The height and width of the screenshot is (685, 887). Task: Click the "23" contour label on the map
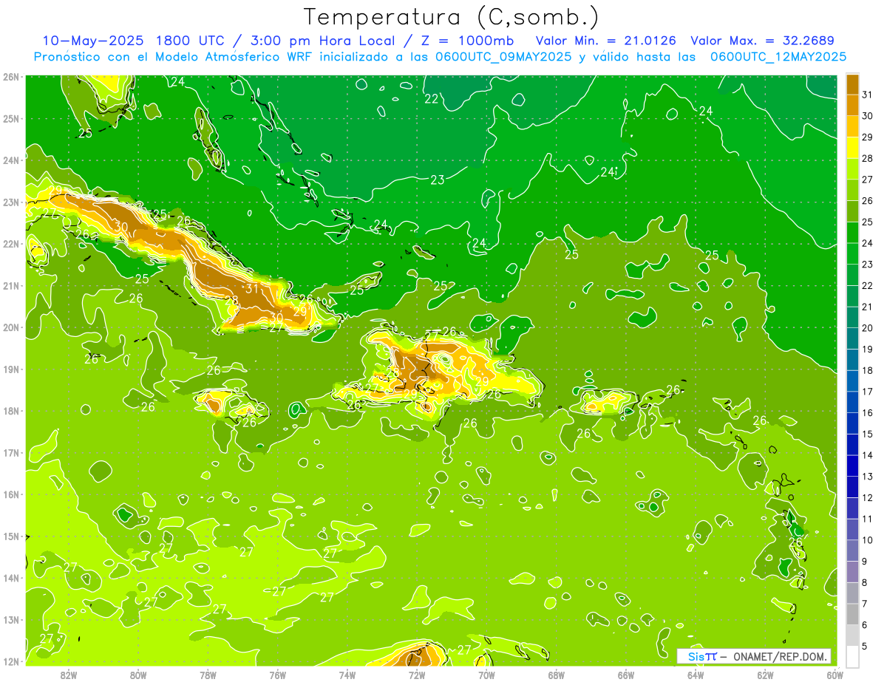point(438,180)
